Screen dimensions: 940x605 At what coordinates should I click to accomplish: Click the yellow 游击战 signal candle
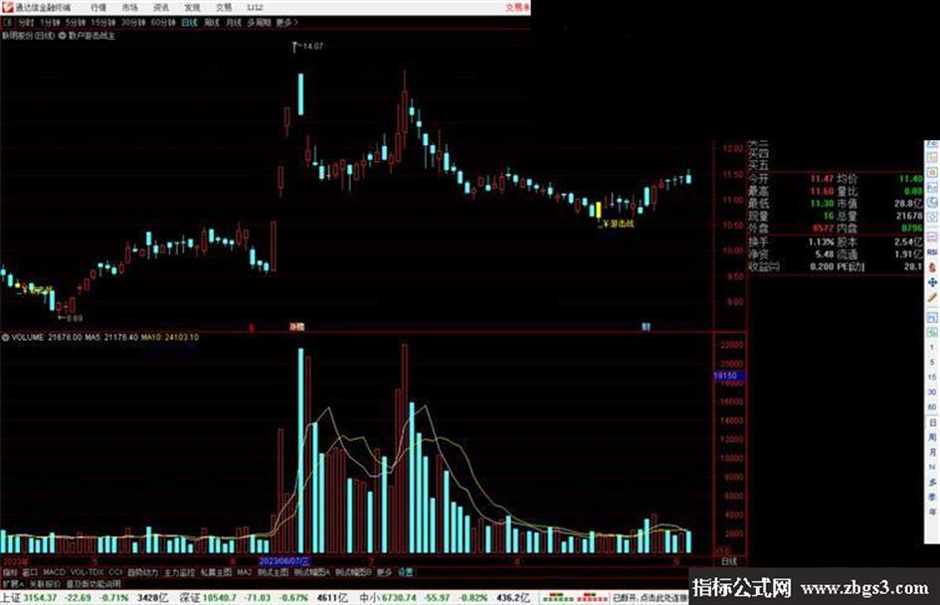pos(598,211)
